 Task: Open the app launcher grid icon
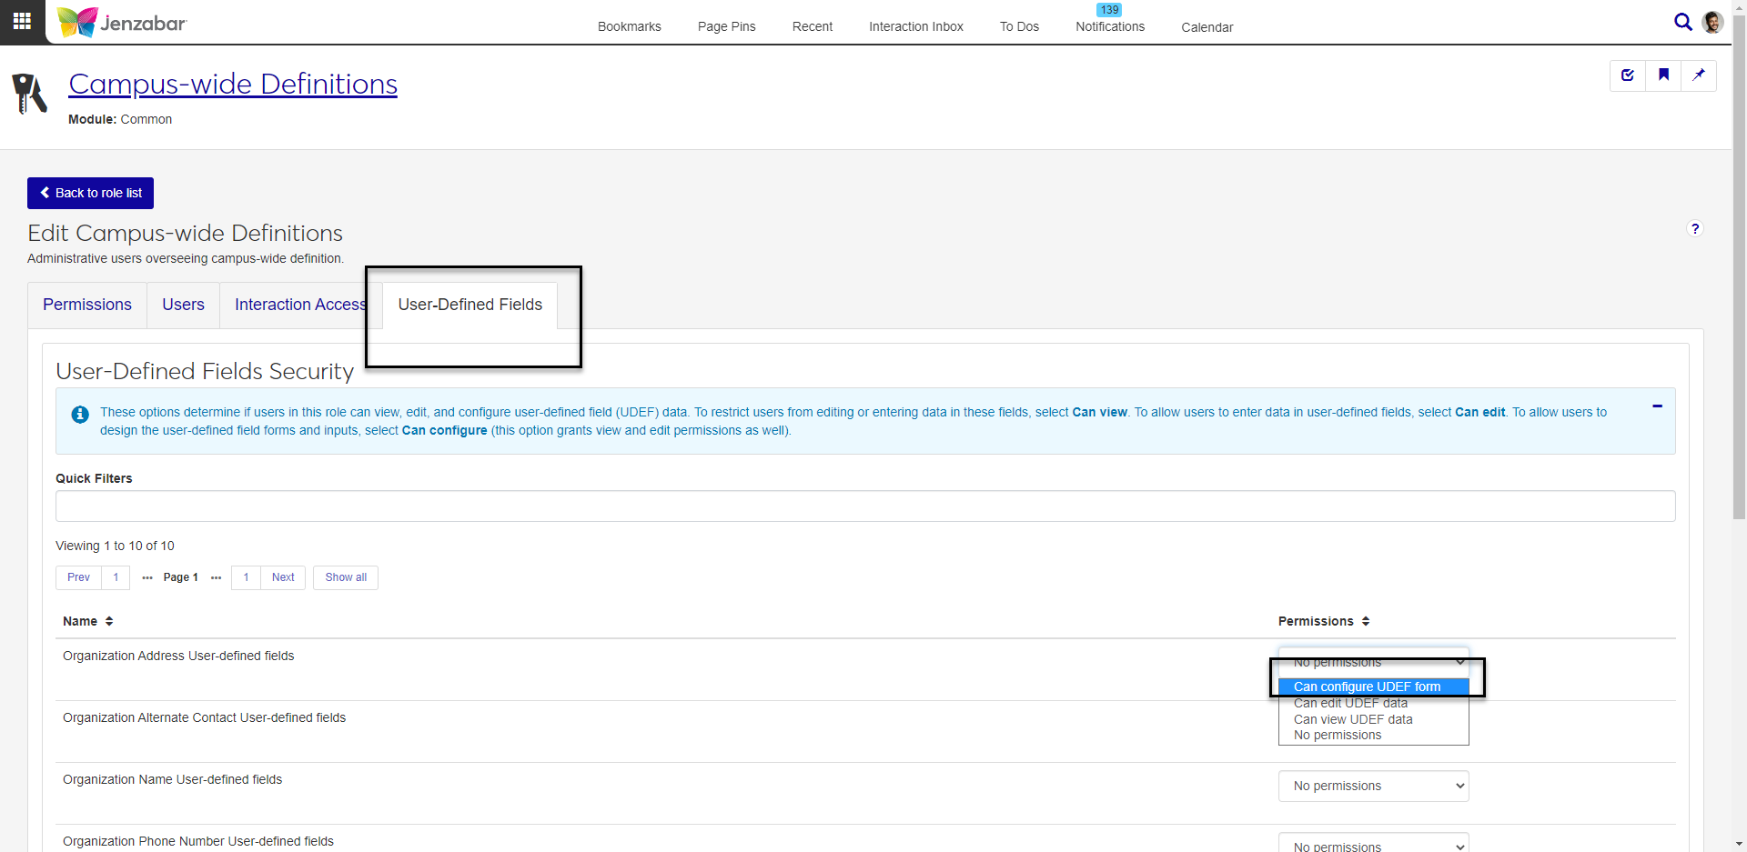coord(22,21)
